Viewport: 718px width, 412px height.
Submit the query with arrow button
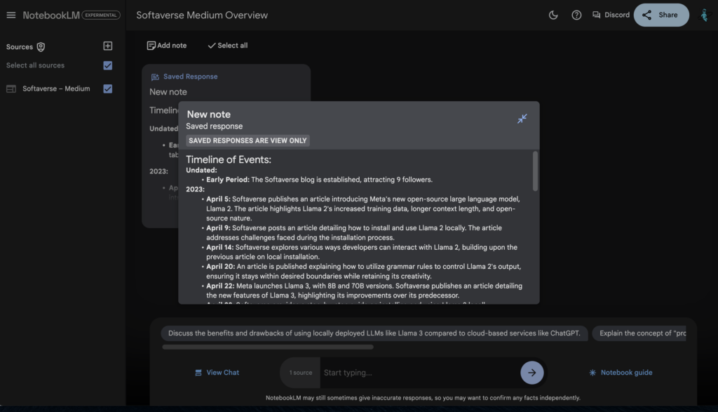(x=531, y=373)
